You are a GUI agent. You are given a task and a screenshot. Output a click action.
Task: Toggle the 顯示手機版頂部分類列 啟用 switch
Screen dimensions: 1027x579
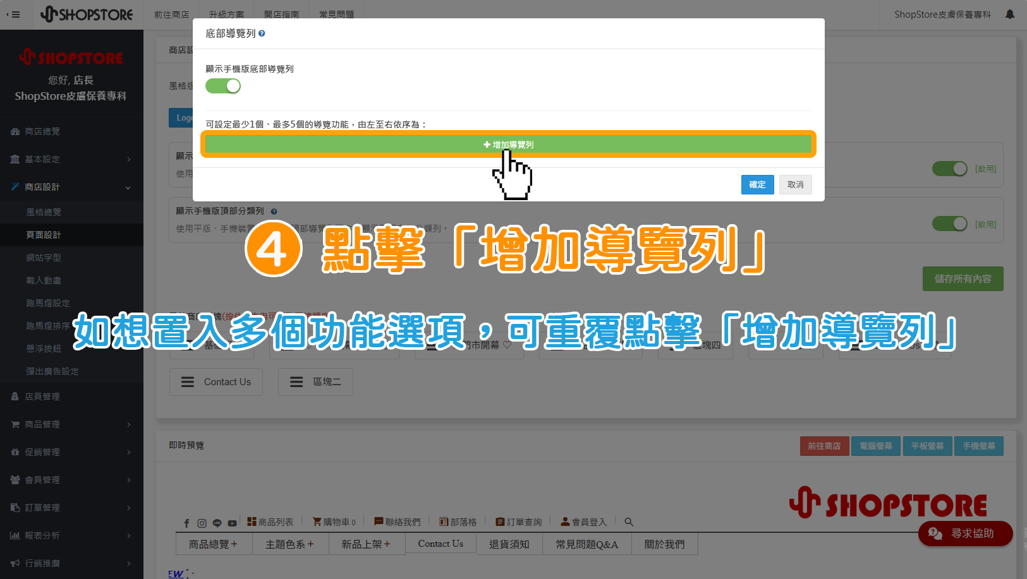950,224
